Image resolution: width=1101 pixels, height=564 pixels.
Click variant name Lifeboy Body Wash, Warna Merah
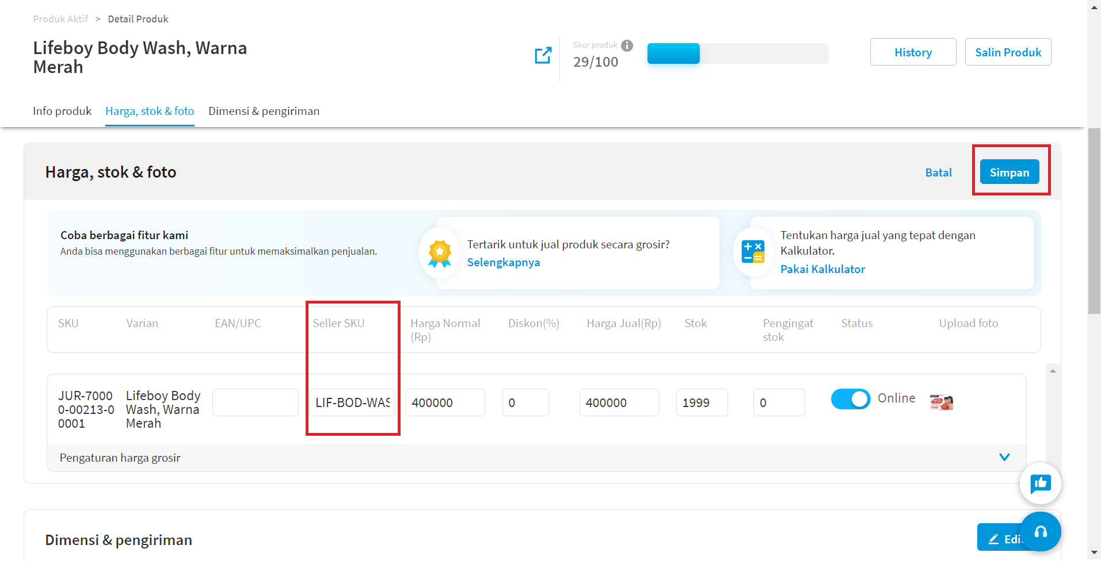point(163,409)
